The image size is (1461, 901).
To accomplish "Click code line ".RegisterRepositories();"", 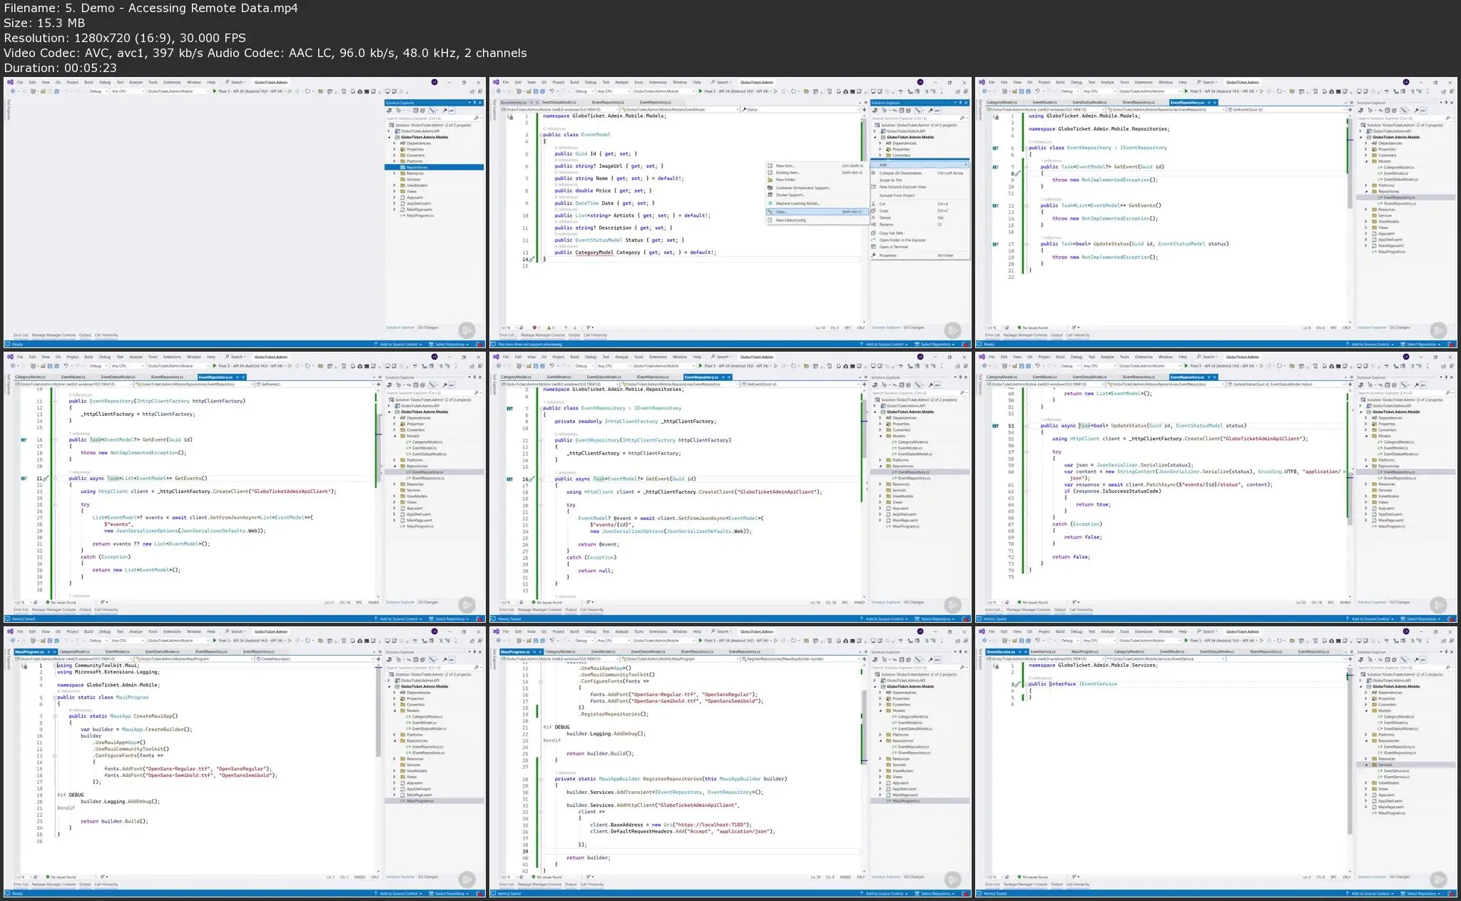I will click(614, 714).
